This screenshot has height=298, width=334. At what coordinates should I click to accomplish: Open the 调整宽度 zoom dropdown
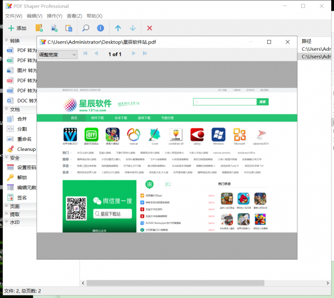click(57, 55)
